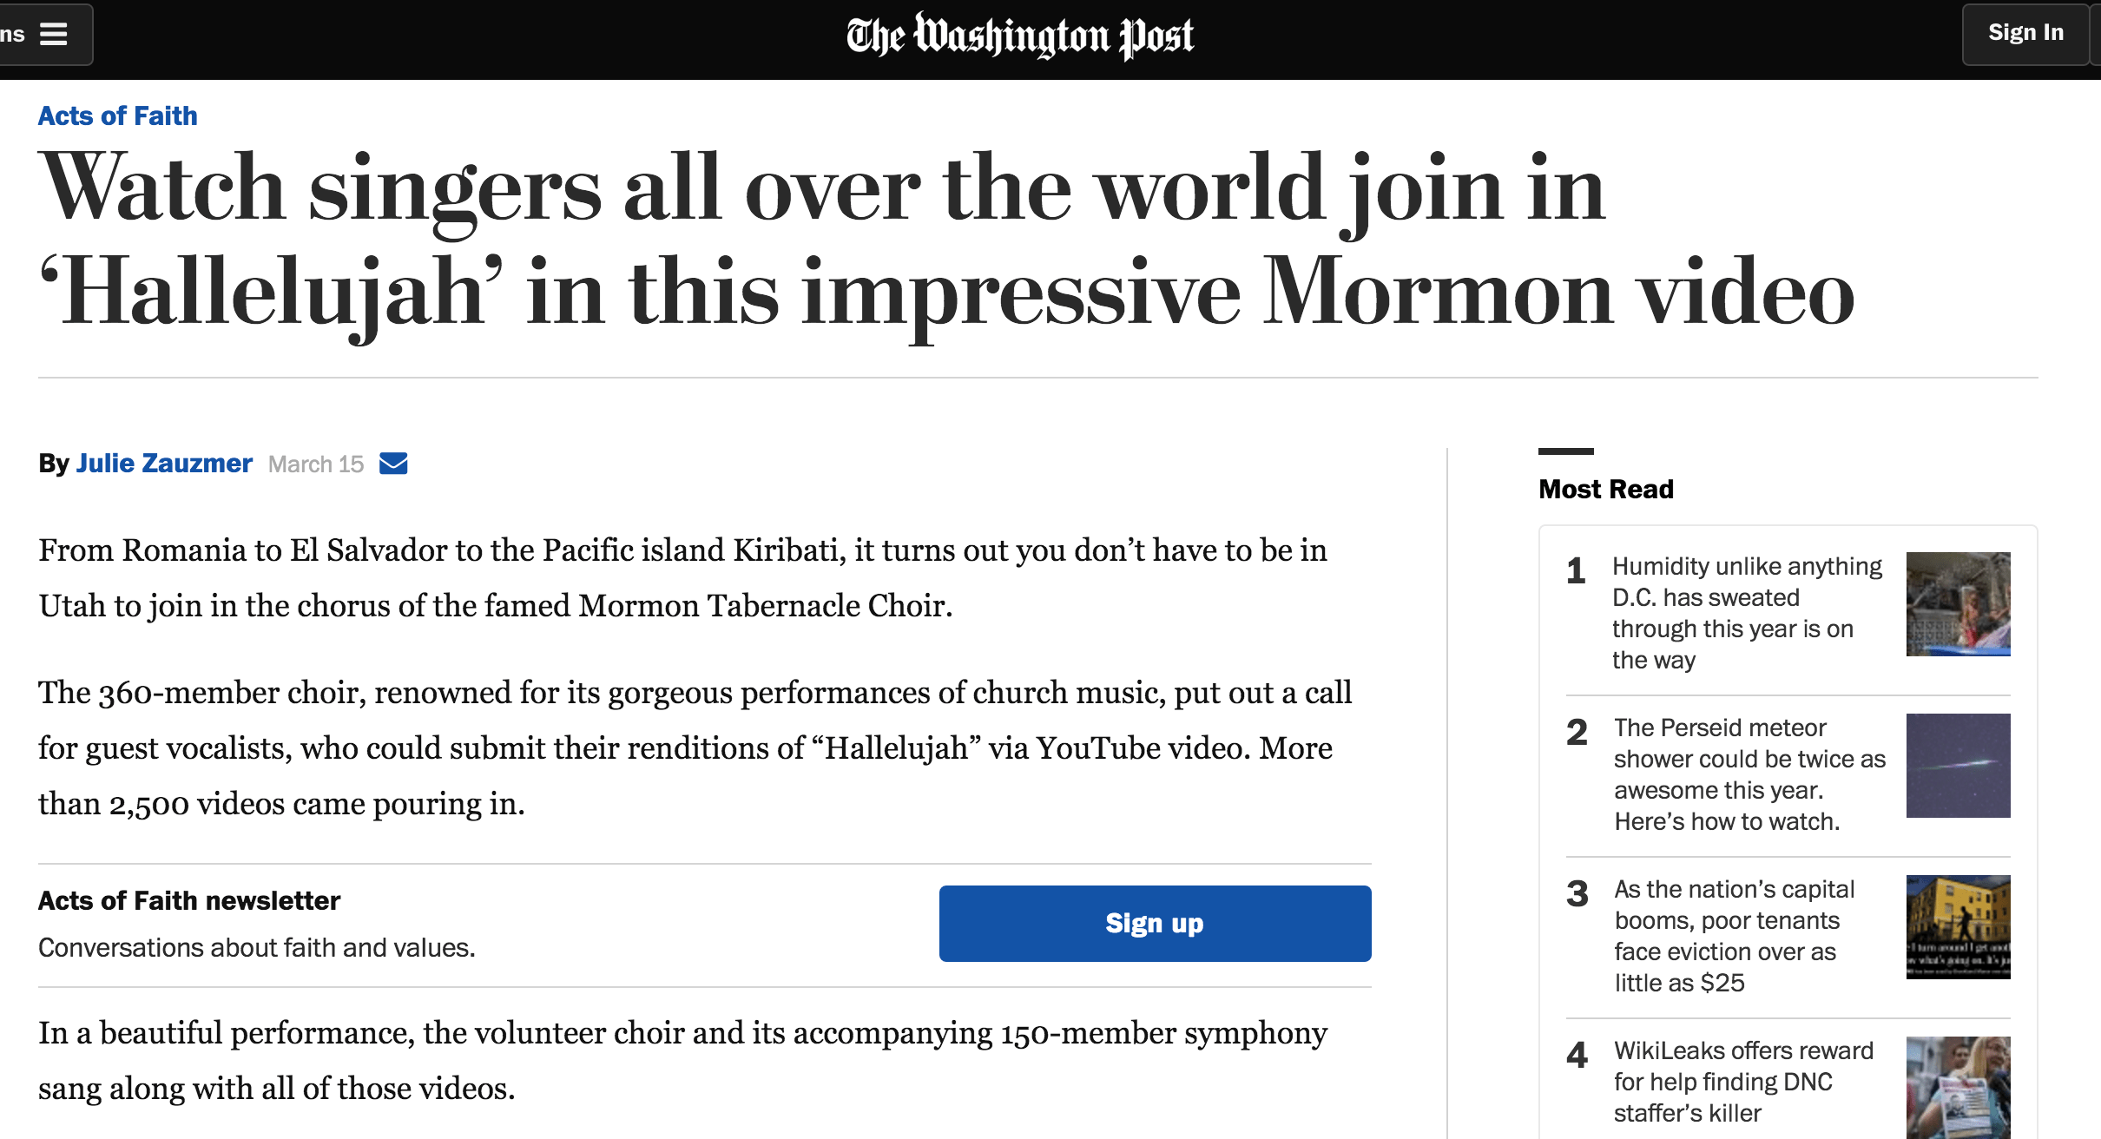2101x1139 pixels.
Task: Click the WikiLeaks story thumbnail image
Action: pos(1958,1087)
